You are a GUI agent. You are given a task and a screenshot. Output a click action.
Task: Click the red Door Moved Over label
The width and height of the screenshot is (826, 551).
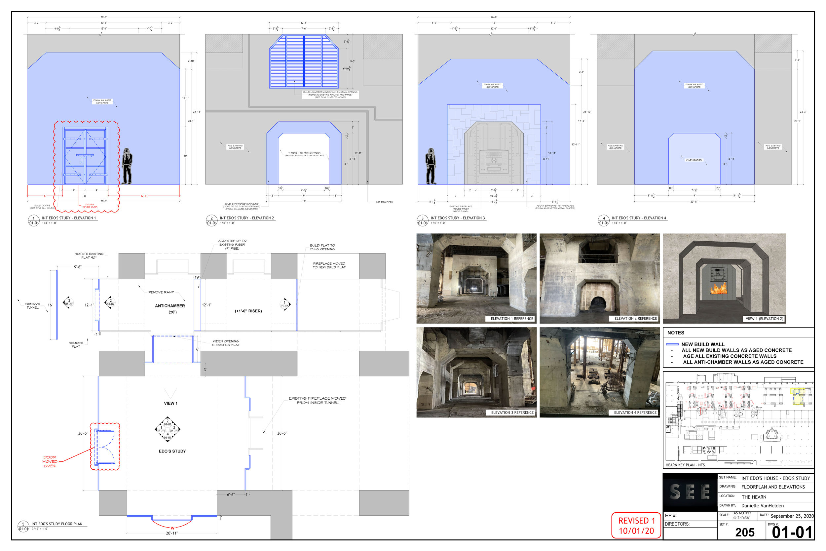[x=50, y=461]
